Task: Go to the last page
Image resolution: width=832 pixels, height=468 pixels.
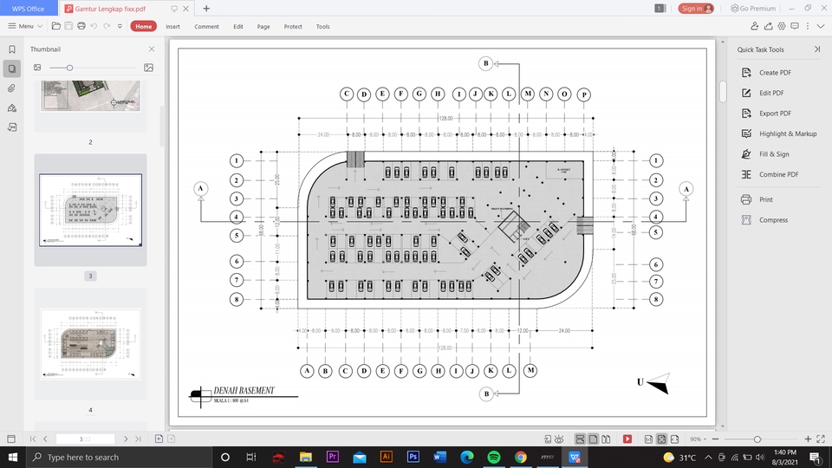Action: [138, 439]
